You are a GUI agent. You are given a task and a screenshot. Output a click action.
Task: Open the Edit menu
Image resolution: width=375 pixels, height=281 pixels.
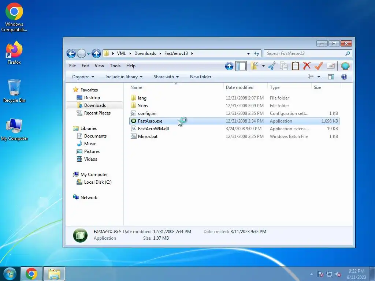point(85,66)
